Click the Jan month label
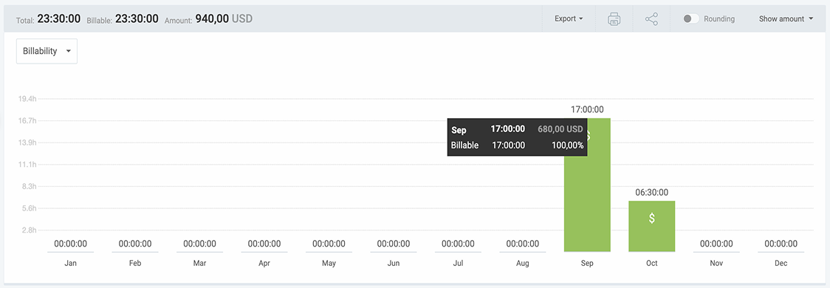 70,263
